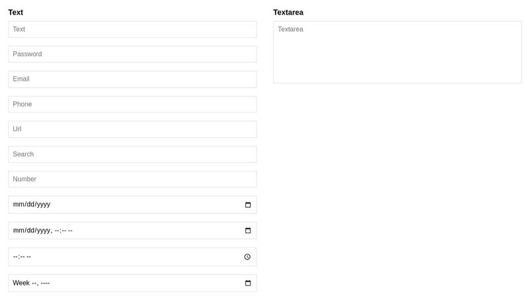Open calendar picker in datetime field

tap(248, 230)
